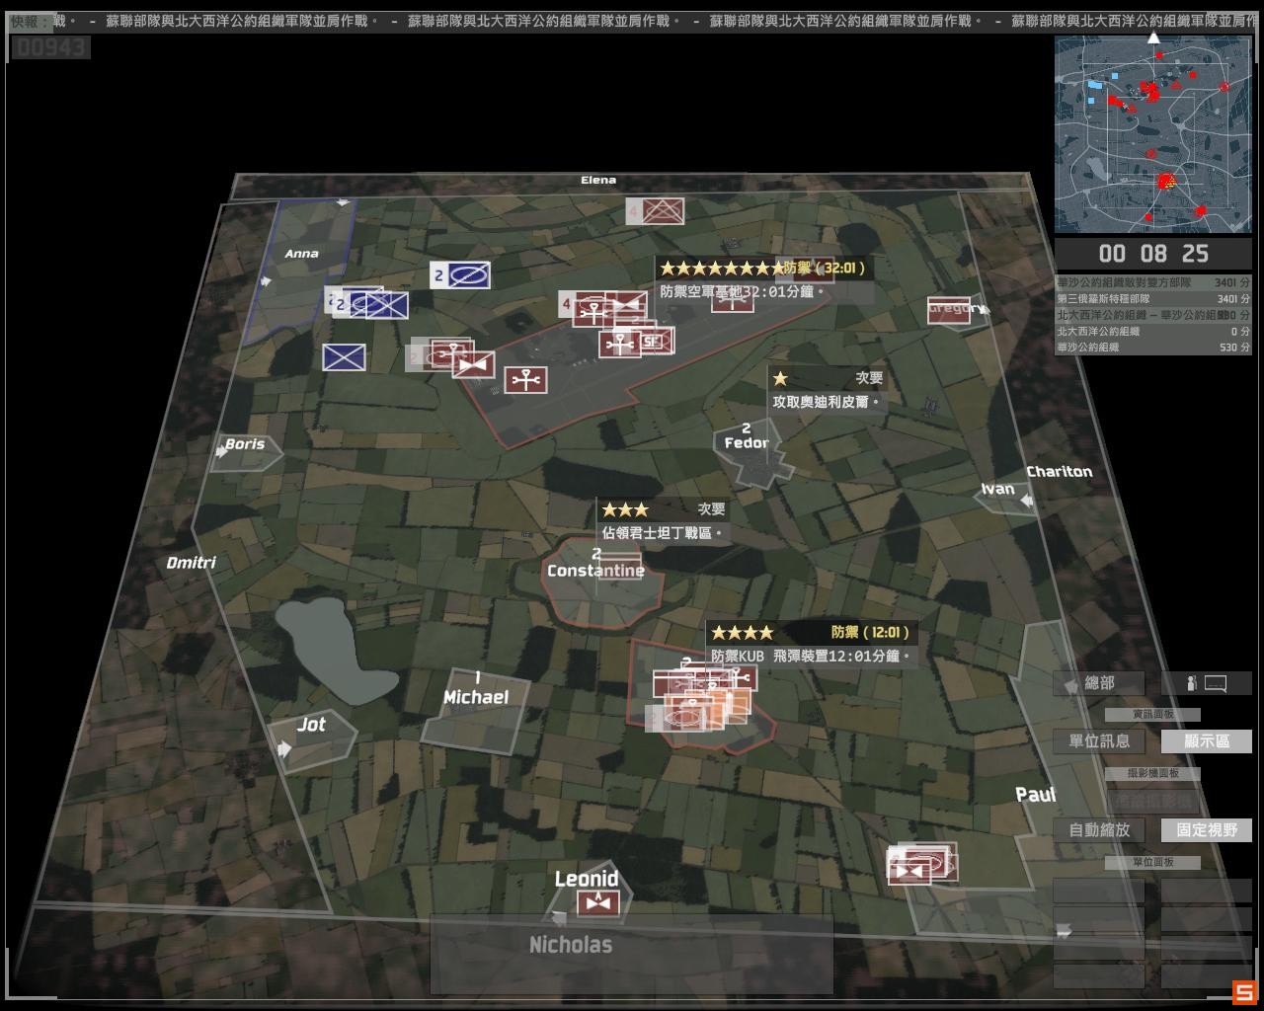Click the Constantine zone label
This screenshot has width=1264, height=1011.
coord(595,571)
